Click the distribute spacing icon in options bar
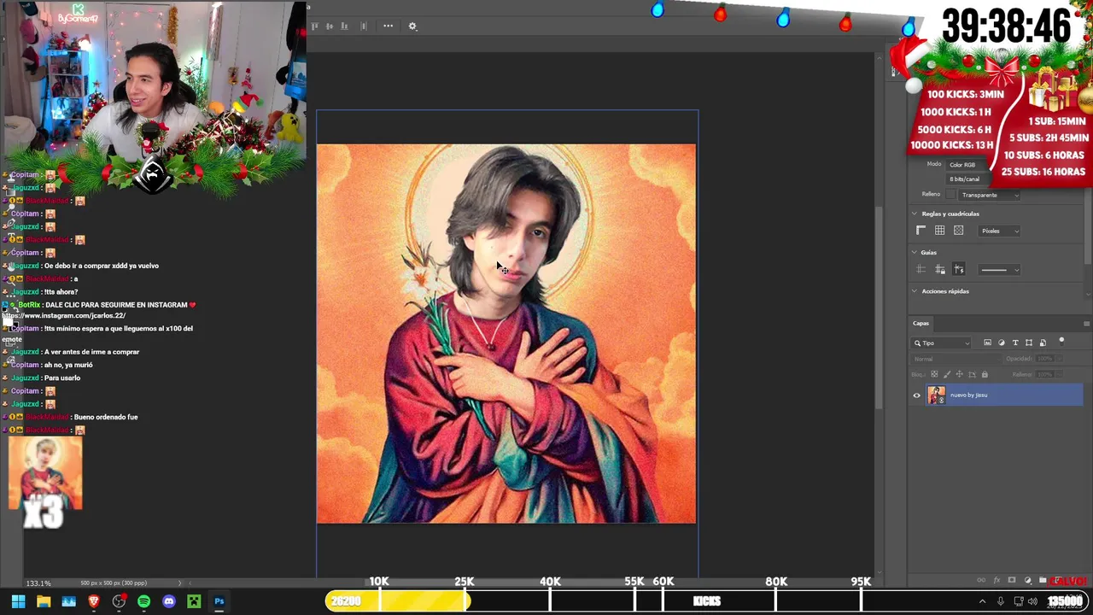This screenshot has height=615, width=1093. click(x=364, y=26)
